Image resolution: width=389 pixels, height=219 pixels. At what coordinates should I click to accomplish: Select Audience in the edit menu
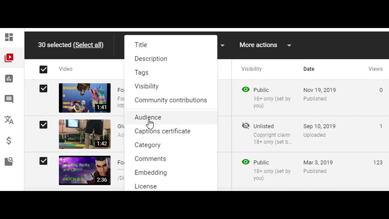(171, 117)
